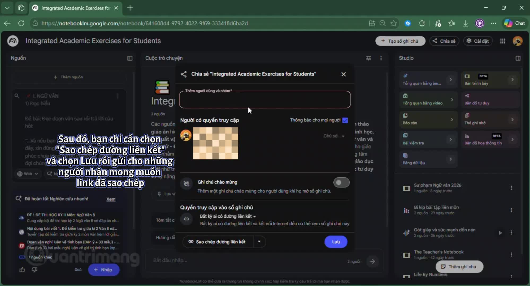Viewport: 530px width, 286px height.
Task: Give thumbs up to research results
Action: [22, 270]
